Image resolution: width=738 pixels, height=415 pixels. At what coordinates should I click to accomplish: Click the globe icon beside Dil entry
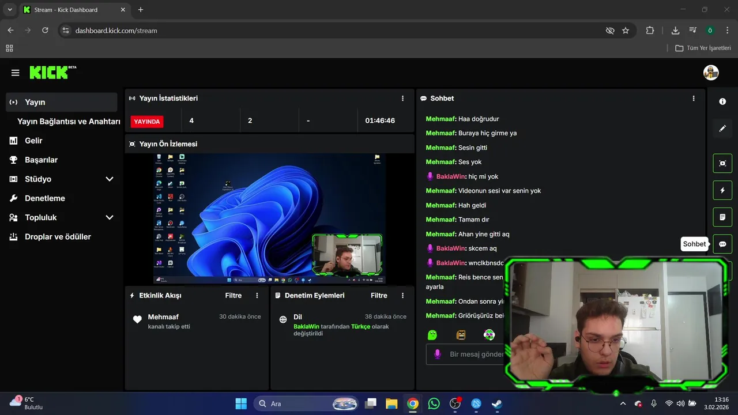tap(283, 319)
